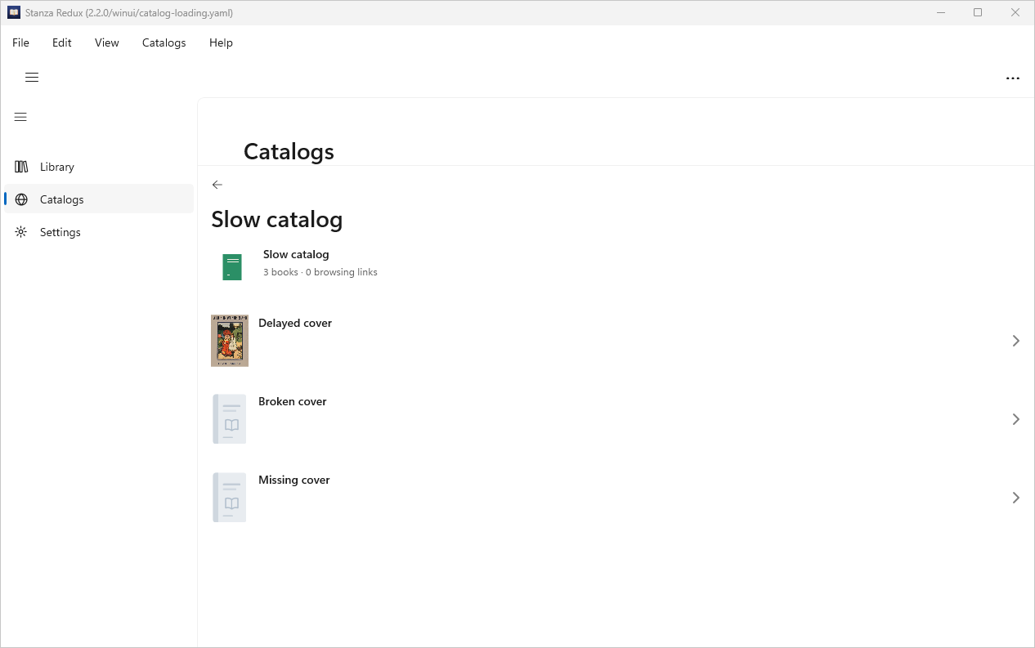Click the Settings gear icon

pyautogui.click(x=21, y=232)
